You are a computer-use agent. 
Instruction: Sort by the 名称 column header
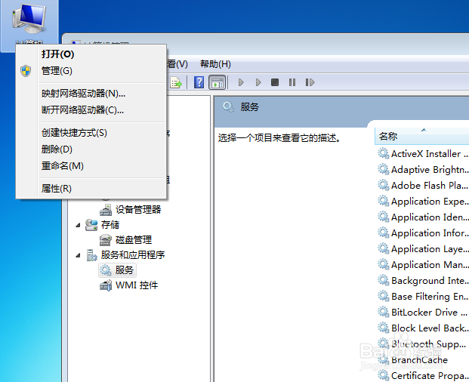click(421, 137)
